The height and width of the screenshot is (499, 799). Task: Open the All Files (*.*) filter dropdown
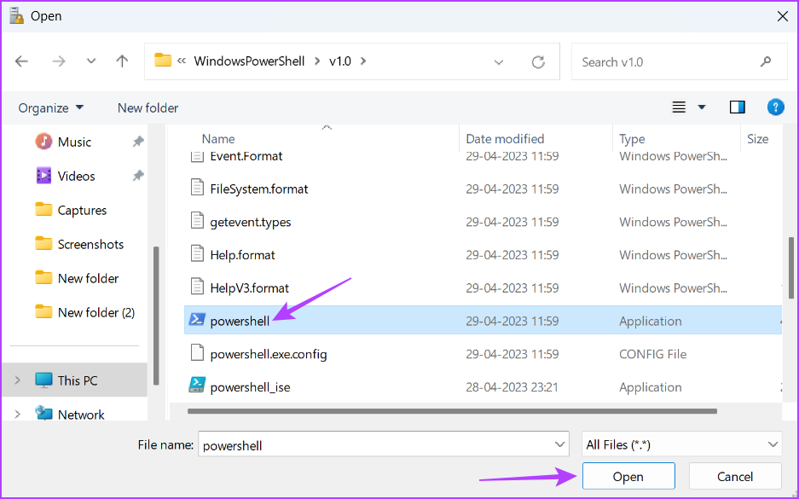click(x=682, y=444)
